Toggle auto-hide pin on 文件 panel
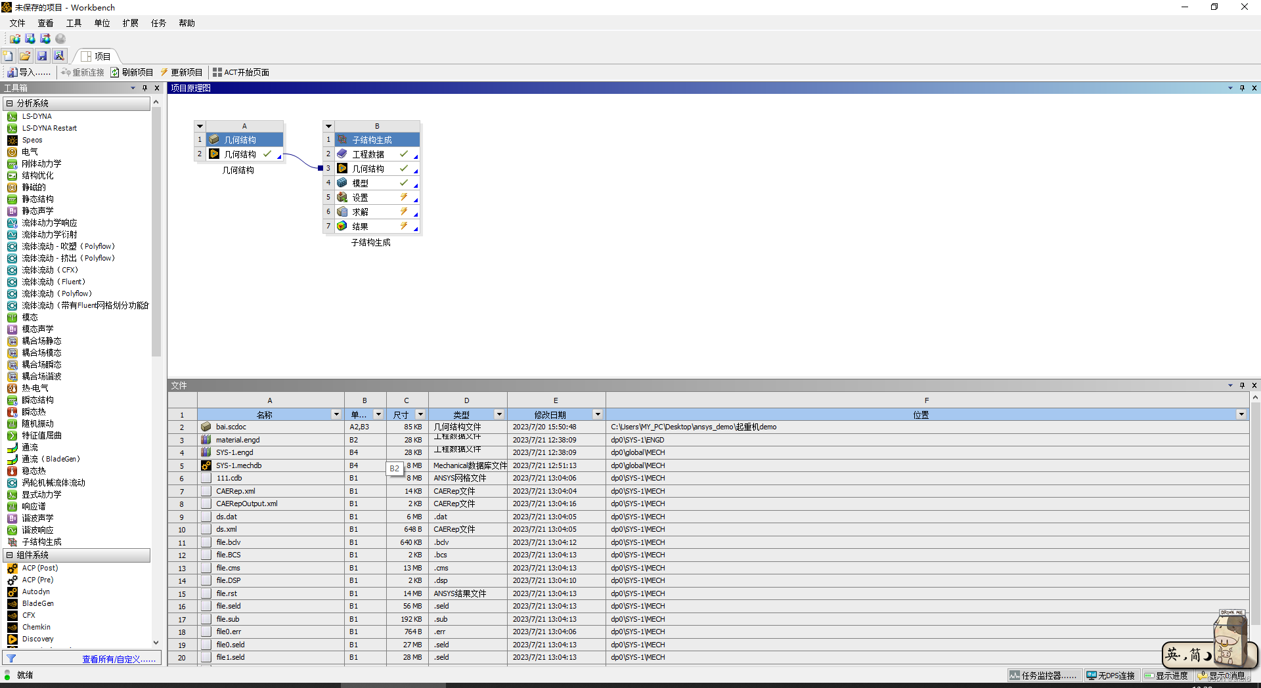The width and height of the screenshot is (1261, 688). coord(1242,385)
